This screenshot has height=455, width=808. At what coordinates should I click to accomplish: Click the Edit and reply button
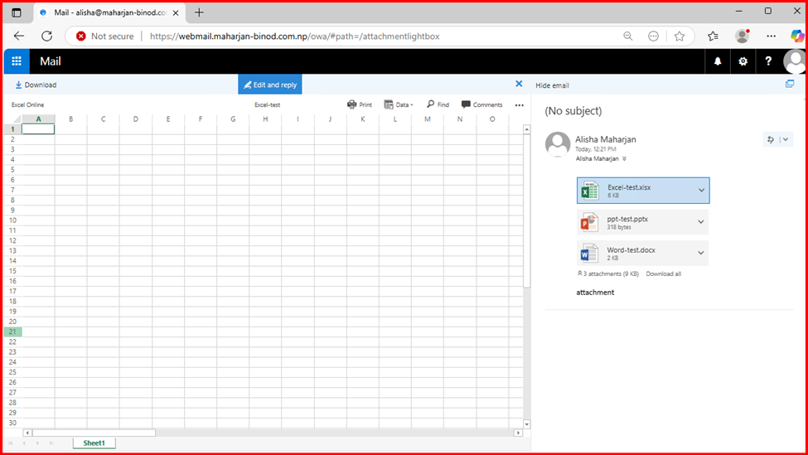pos(270,85)
